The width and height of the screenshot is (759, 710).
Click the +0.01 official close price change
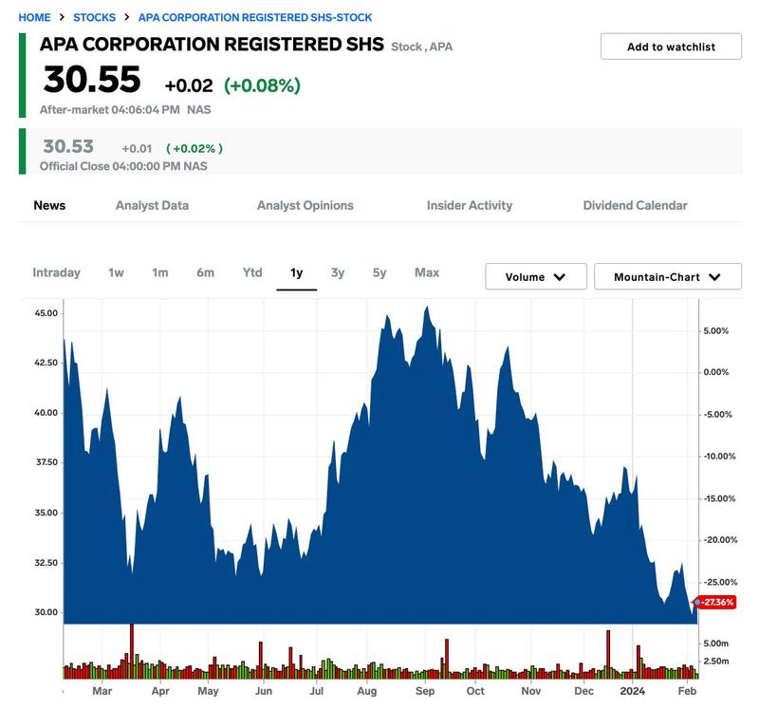[x=137, y=148]
